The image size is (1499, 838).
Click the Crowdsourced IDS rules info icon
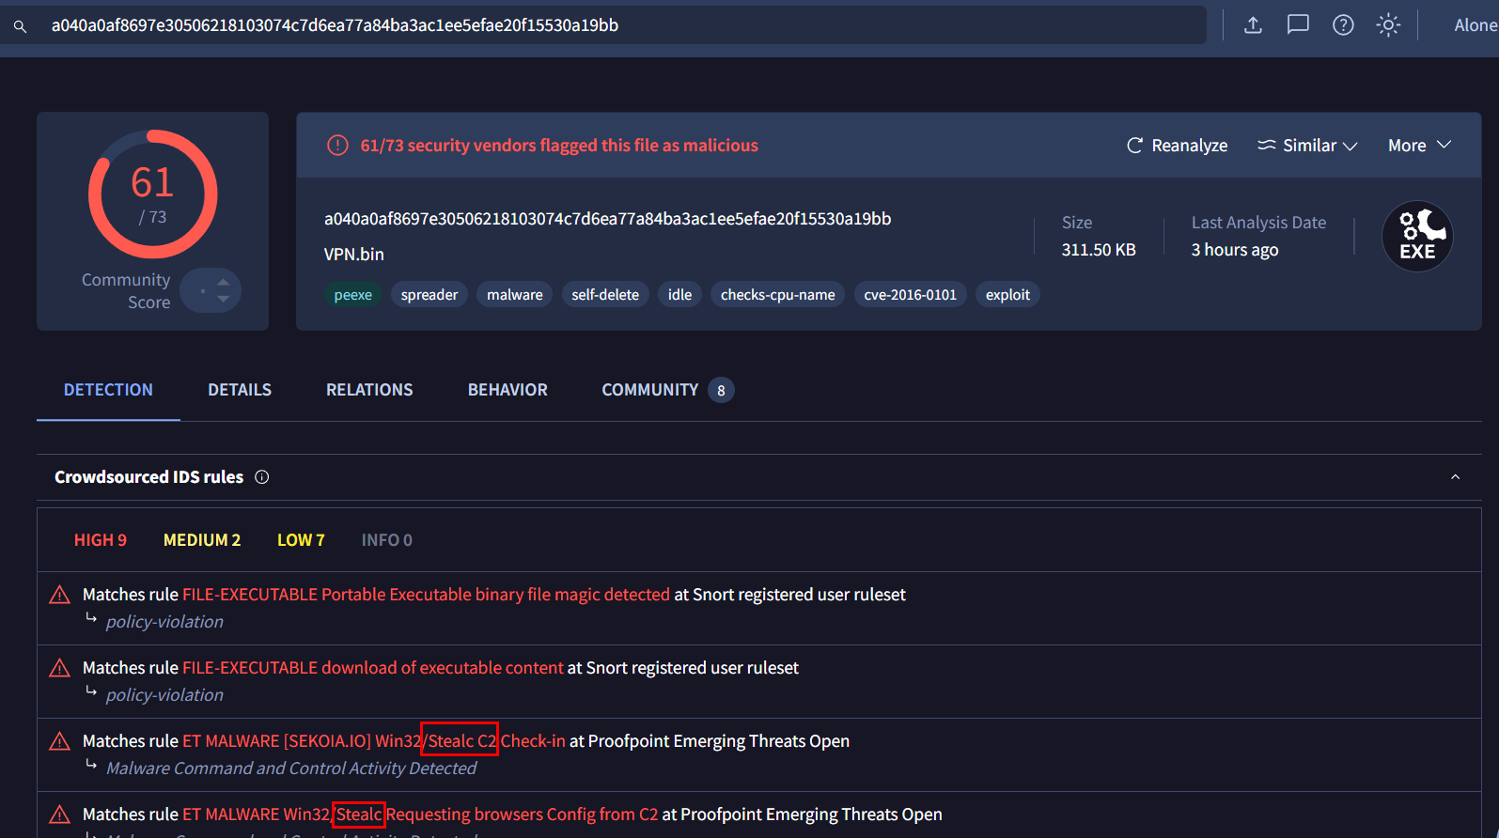(x=262, y=477)
